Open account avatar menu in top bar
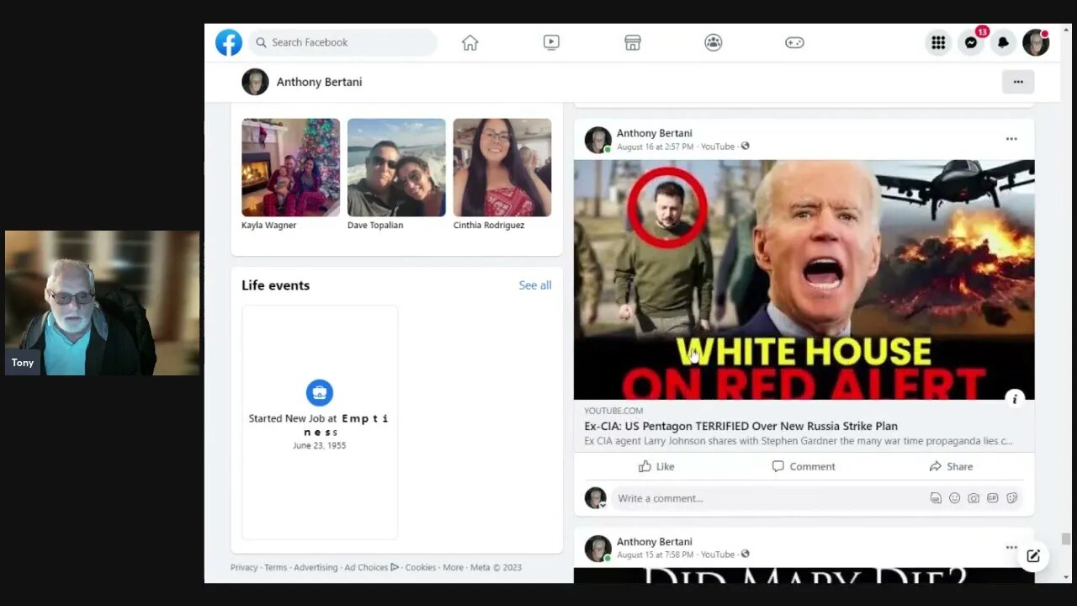The height and width of the screenshot is (606, 1077). pos(1036,43)
